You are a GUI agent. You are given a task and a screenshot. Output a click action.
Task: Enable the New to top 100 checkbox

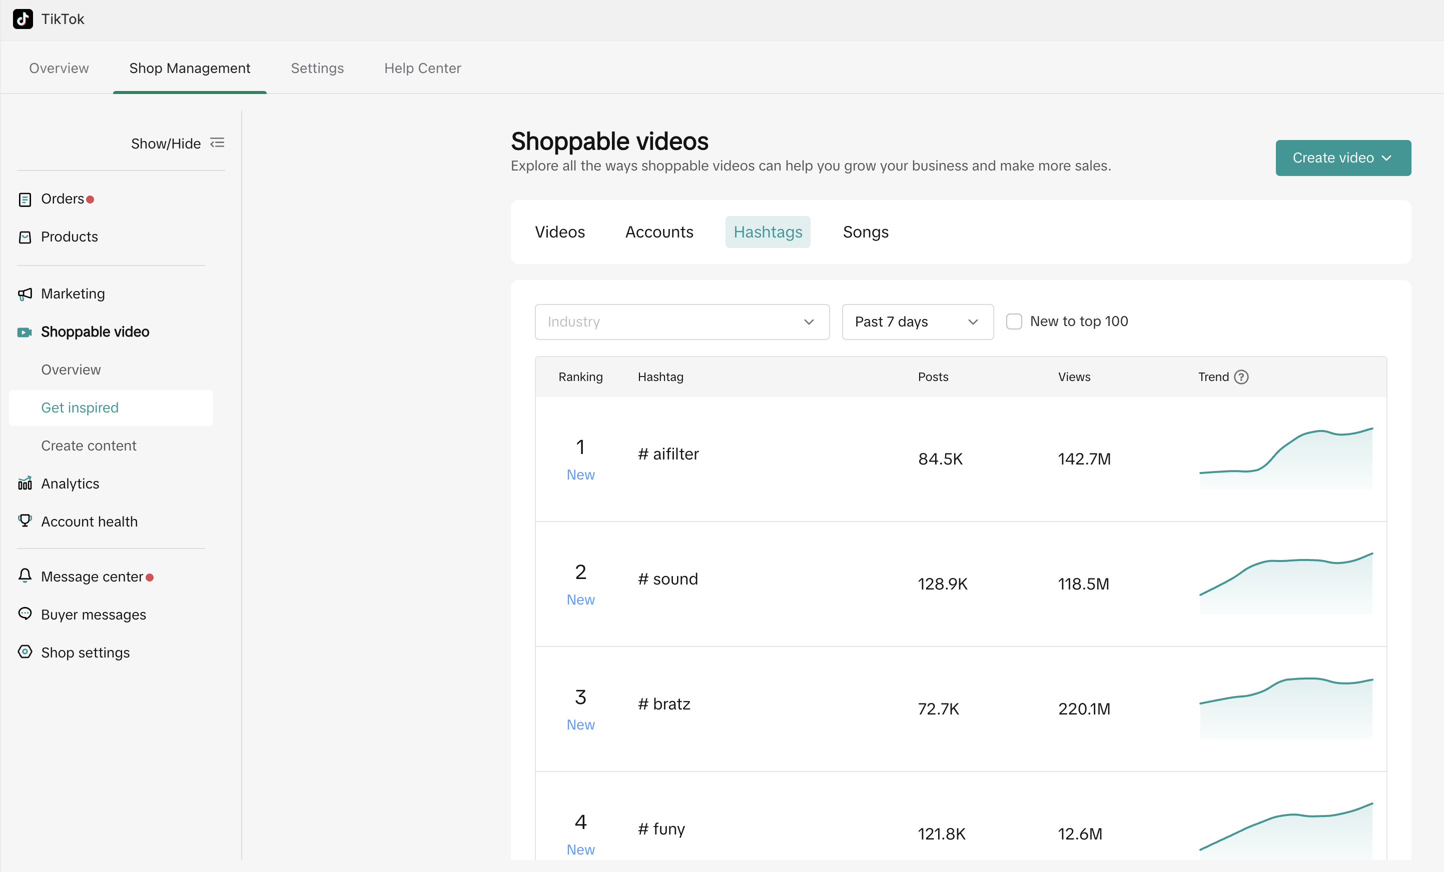pos(1014,321)
